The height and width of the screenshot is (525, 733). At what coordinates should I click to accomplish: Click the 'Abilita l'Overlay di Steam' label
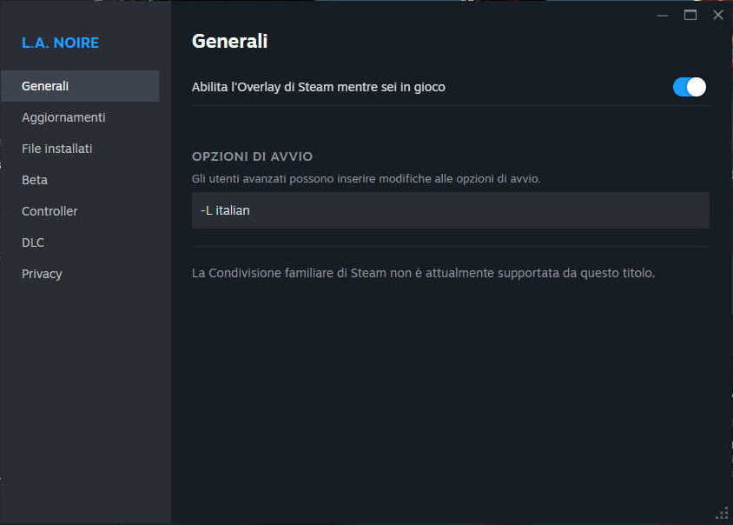pos(319,87)
